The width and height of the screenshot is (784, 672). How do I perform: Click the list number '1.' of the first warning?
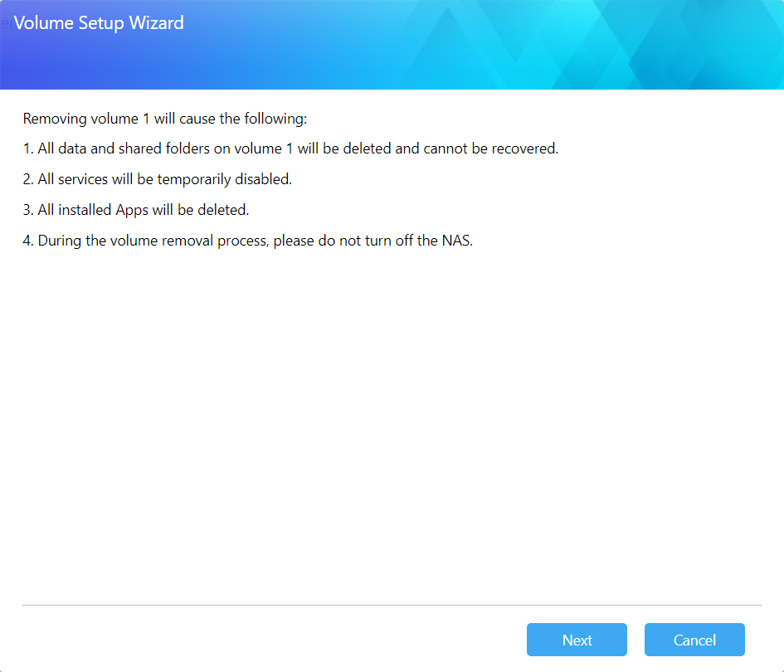28,149
